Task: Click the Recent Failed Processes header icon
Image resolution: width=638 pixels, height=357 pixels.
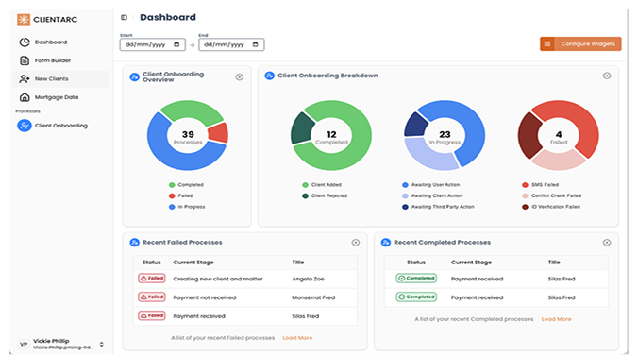Action: click(134, 243)
